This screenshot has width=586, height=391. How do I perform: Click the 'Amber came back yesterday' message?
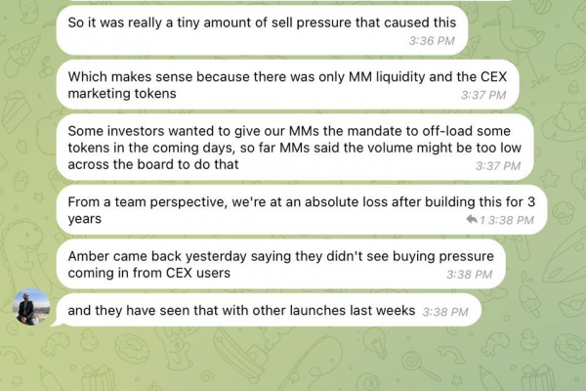(280, 264)
